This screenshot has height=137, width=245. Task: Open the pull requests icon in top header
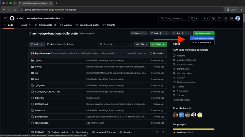point(220,18)
